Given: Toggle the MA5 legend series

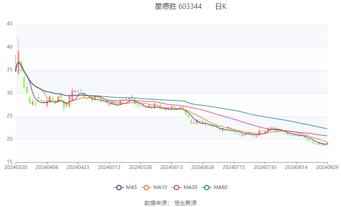Looking at the screenshot, I should [126, 187].
